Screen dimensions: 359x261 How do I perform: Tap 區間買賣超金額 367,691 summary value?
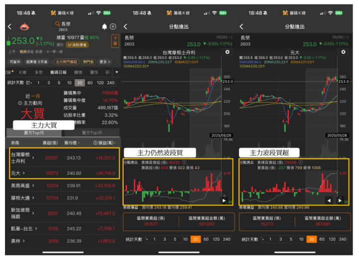323,224
